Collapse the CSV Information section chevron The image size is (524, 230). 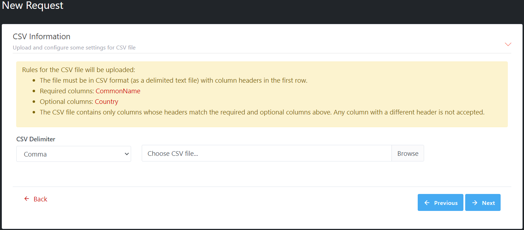(508, 44)
